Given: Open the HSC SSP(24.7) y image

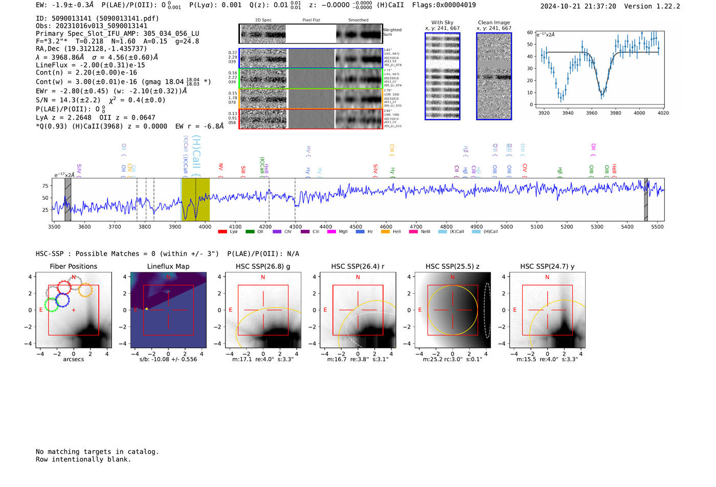Looking at the screenshot, I should coord(547,310).
